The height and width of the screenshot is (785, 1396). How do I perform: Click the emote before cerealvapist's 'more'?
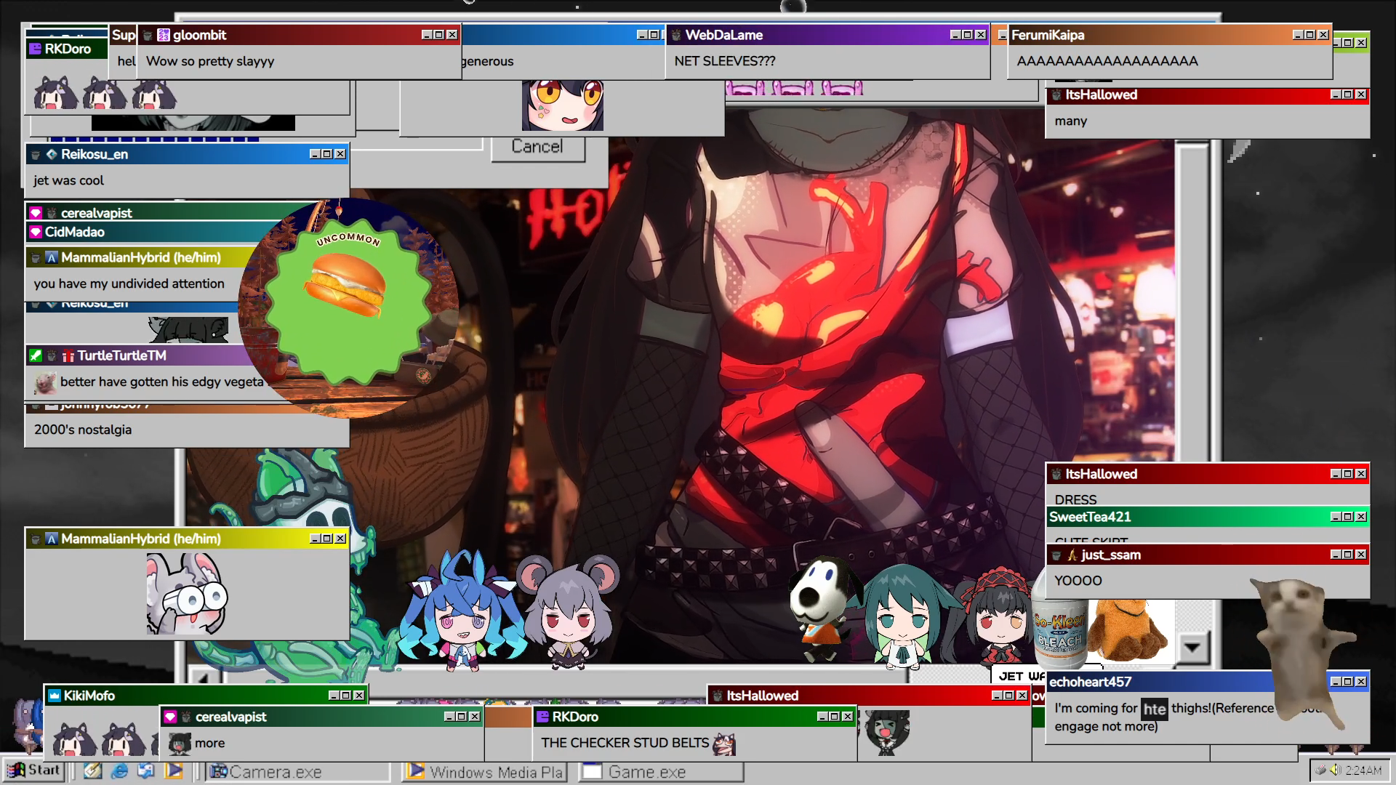coord(180,743)
